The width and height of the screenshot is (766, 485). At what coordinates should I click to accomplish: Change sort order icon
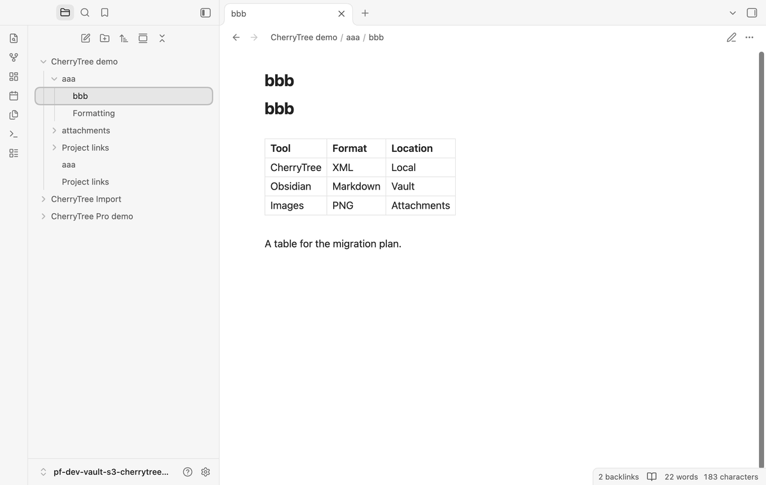(x=124, y=38)
